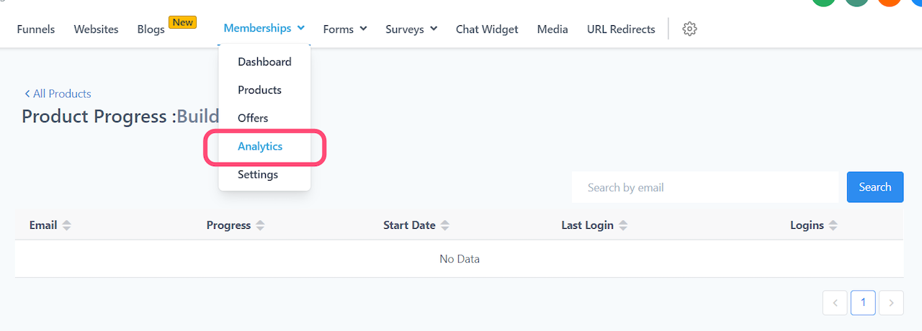Sort by Last Login column
922x331 pixels.
click(x=623, y=225)
